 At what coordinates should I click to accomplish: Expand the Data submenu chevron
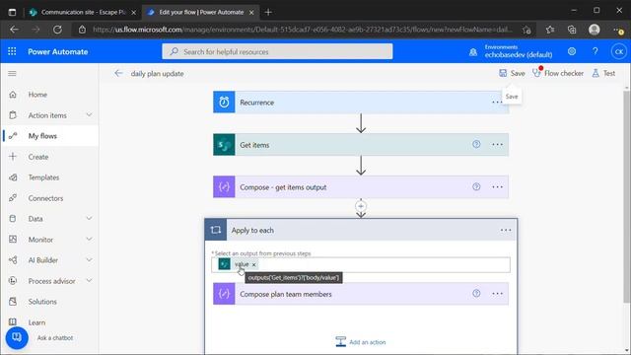[x=89, y=219]
